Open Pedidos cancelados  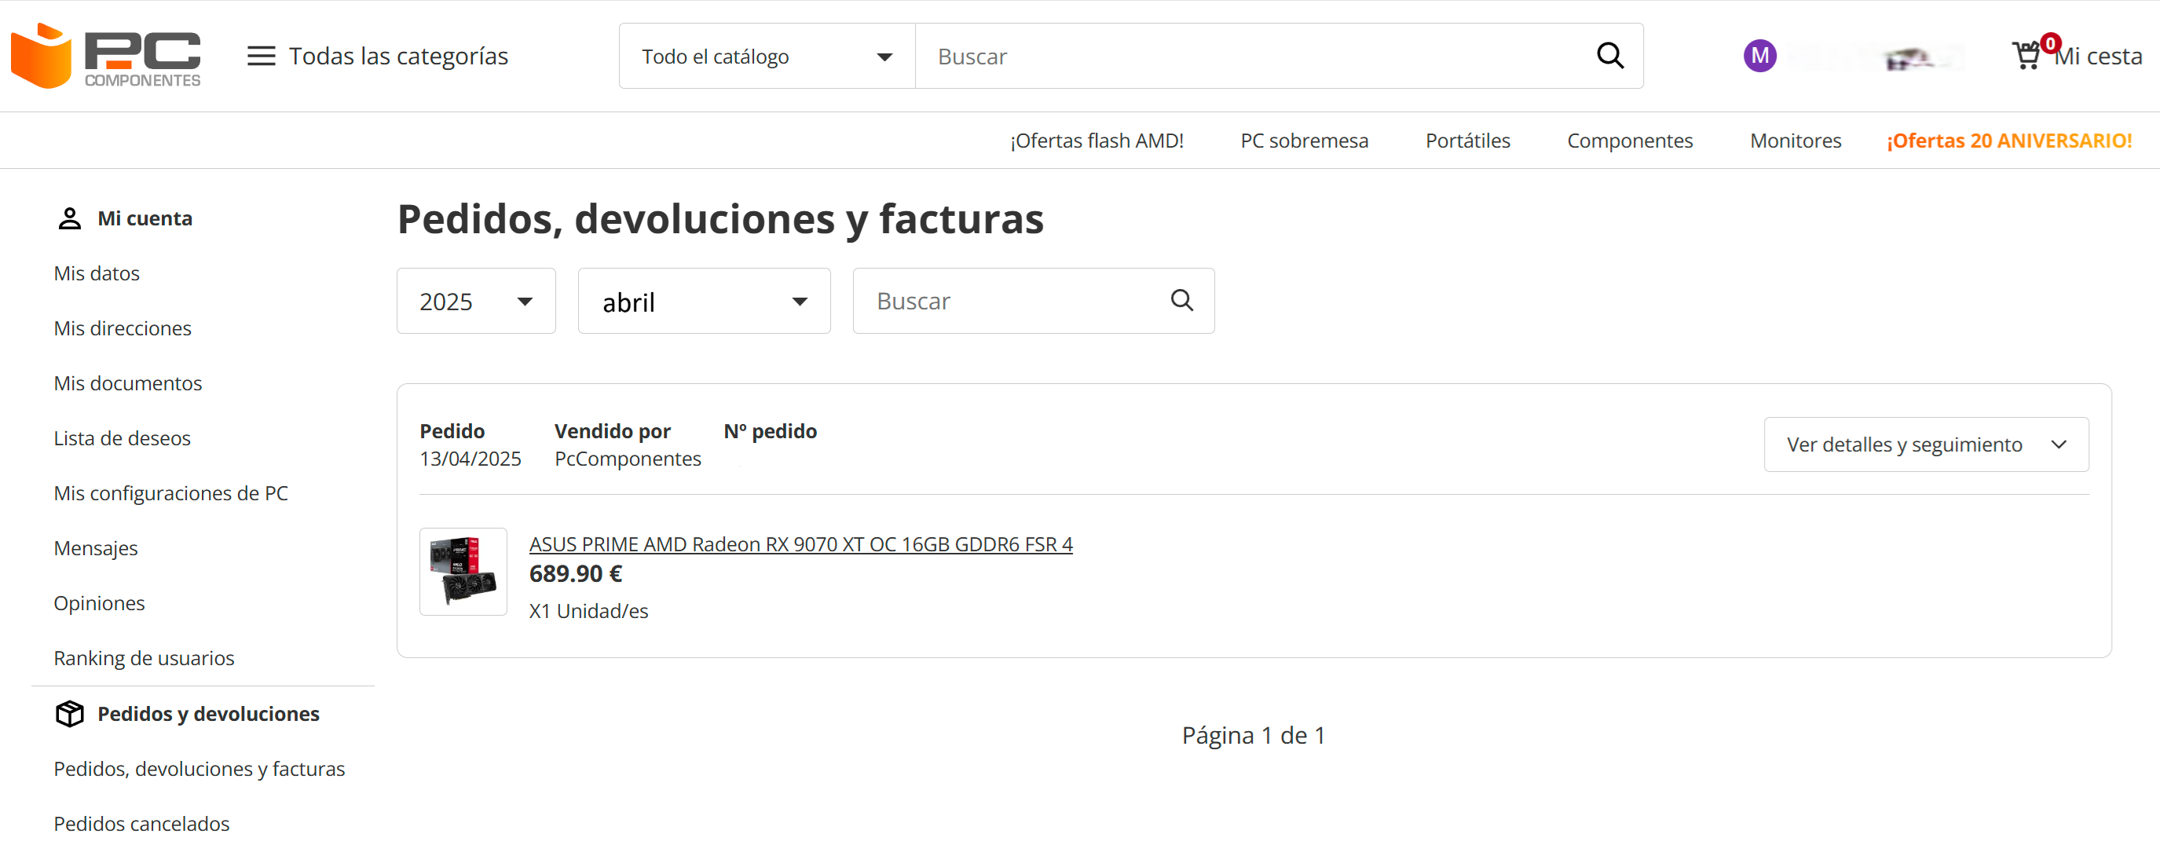click(x=141, y=824)
